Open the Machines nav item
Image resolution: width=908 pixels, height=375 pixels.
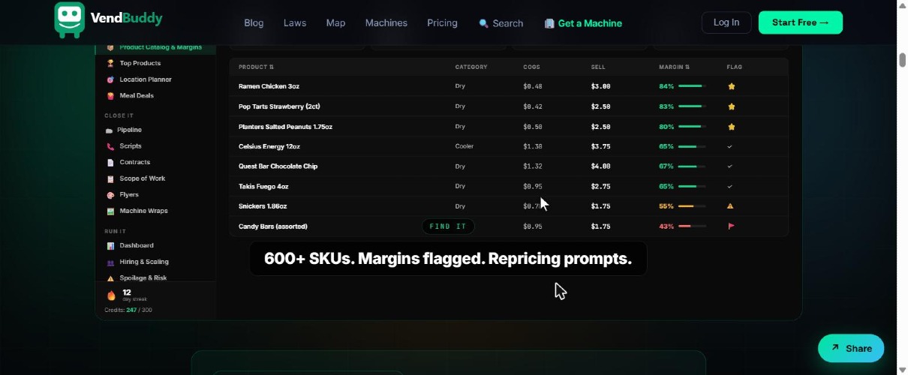pos(386,23)
